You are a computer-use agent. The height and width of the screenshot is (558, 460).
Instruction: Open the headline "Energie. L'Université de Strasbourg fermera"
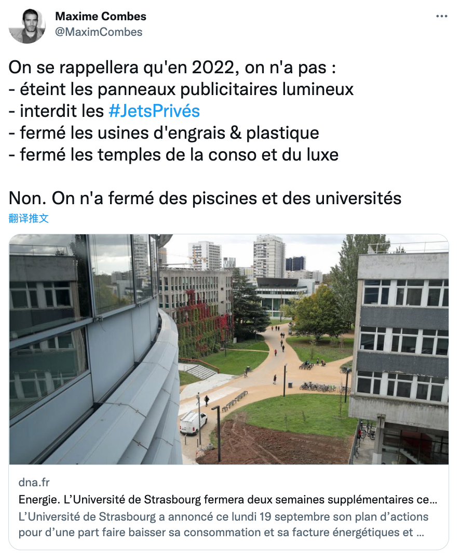pos(227,500)
